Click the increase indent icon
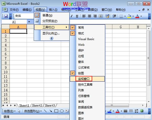This screenshot has width=152, height=120. click(114, 16)
